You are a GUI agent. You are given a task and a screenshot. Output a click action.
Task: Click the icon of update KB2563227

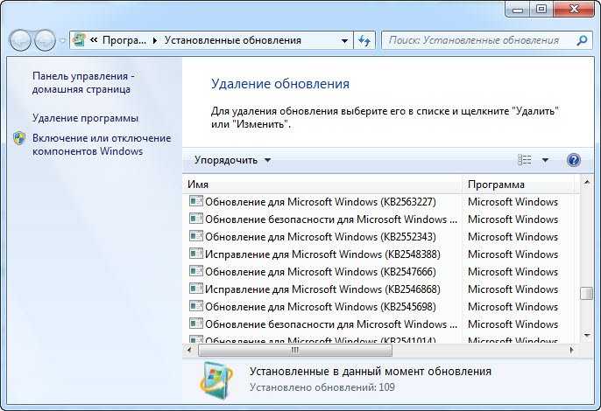click(x=196, y=201)
